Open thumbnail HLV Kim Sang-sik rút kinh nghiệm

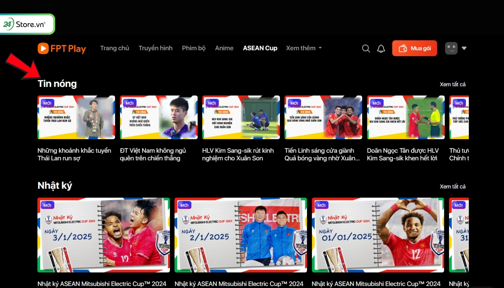pyautogui.click(x=241, y=117)
